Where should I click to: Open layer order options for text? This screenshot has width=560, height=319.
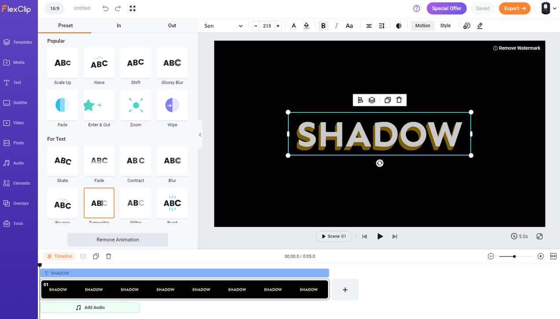[372, 100]
